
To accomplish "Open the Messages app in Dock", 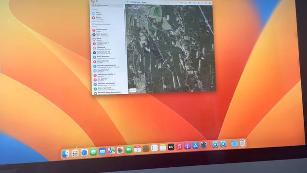I will (94, 152).
